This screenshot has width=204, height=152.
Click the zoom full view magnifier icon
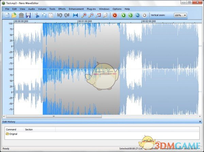click(x=105, y=15)
